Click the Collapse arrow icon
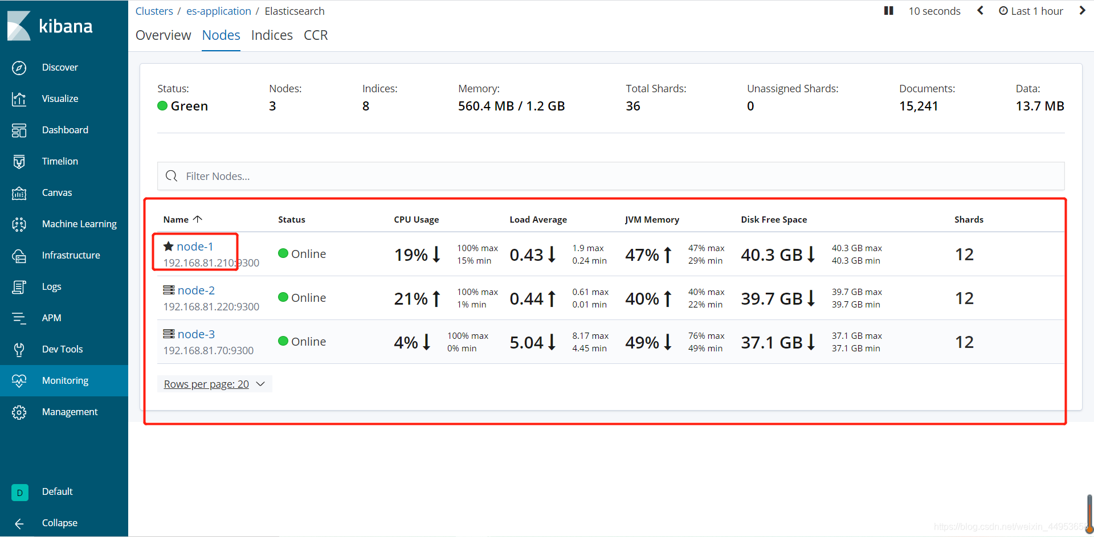This screenshot has width=1094, height=537. pos(19,523)
